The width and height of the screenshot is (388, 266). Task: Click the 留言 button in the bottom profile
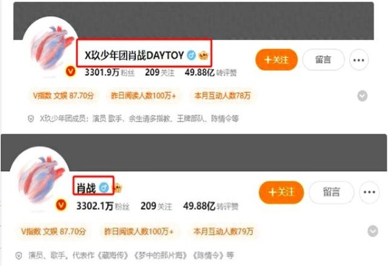[332, 192]
